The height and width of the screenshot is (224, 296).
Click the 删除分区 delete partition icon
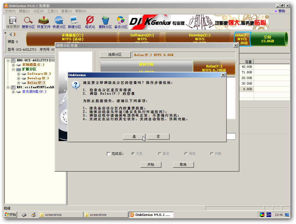[x=105, y=22]
